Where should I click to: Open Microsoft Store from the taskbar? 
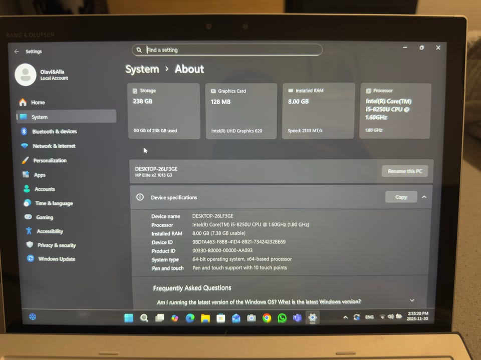pos(220,318)
